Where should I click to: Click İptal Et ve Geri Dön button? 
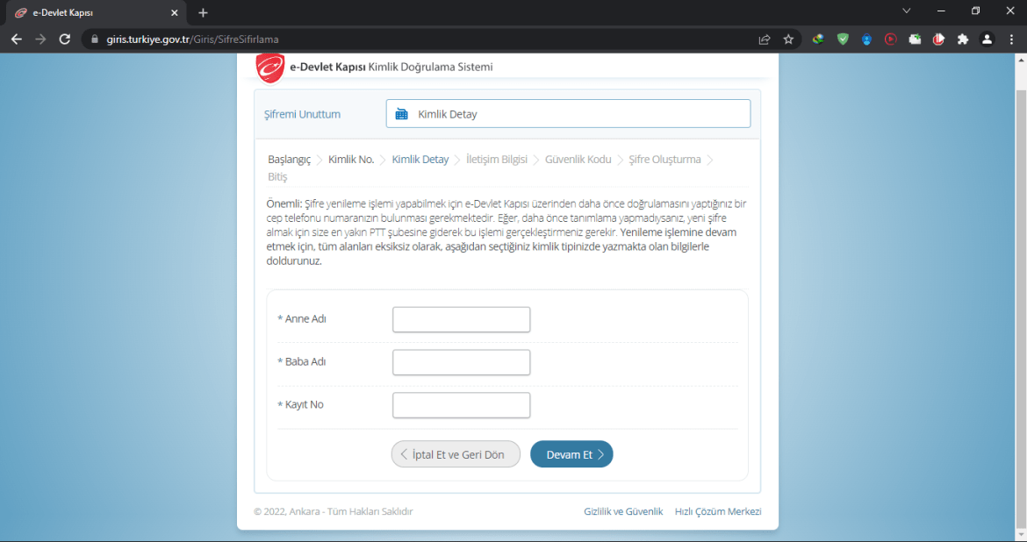click(456, 454)
